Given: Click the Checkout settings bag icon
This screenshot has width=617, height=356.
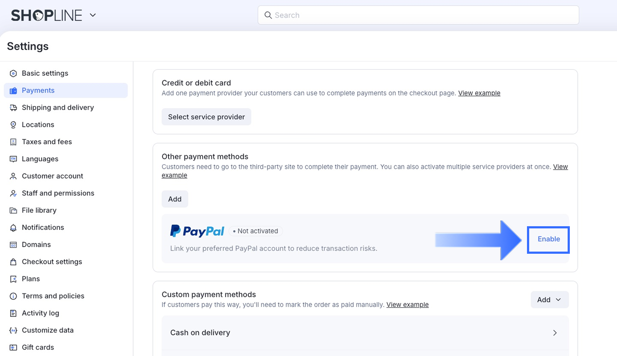Looking at the screenshot, I should [13, 262].
